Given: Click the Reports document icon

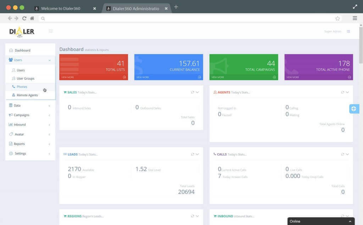Looking at the screenshot, I should (x=11, y=144).
